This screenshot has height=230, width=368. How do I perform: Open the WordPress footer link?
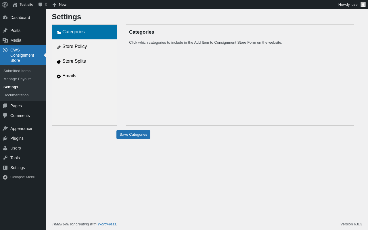(107, 224)
